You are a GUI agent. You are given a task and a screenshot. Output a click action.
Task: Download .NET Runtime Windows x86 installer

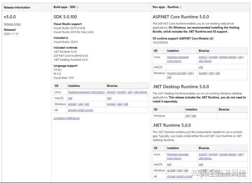coord(186,170)
